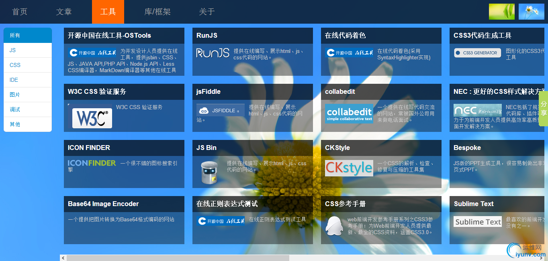Image resolution: width=548 pixels, height=261 pixels.
Task: Open the CSS参考手册 title link
Action: tap(345, 204)
